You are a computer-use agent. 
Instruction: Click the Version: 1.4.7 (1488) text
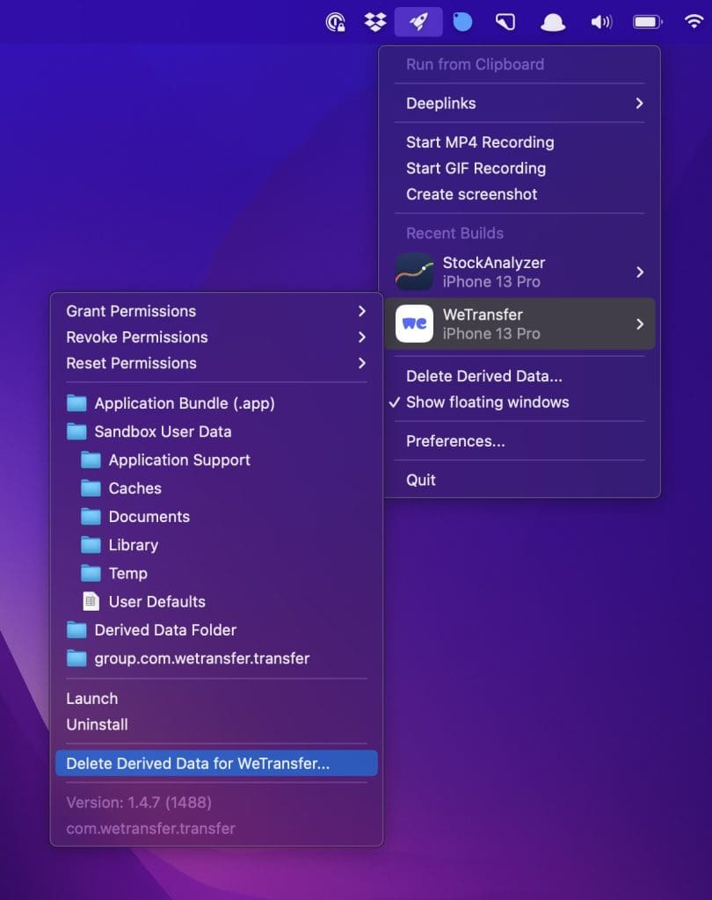pos(139,802)
